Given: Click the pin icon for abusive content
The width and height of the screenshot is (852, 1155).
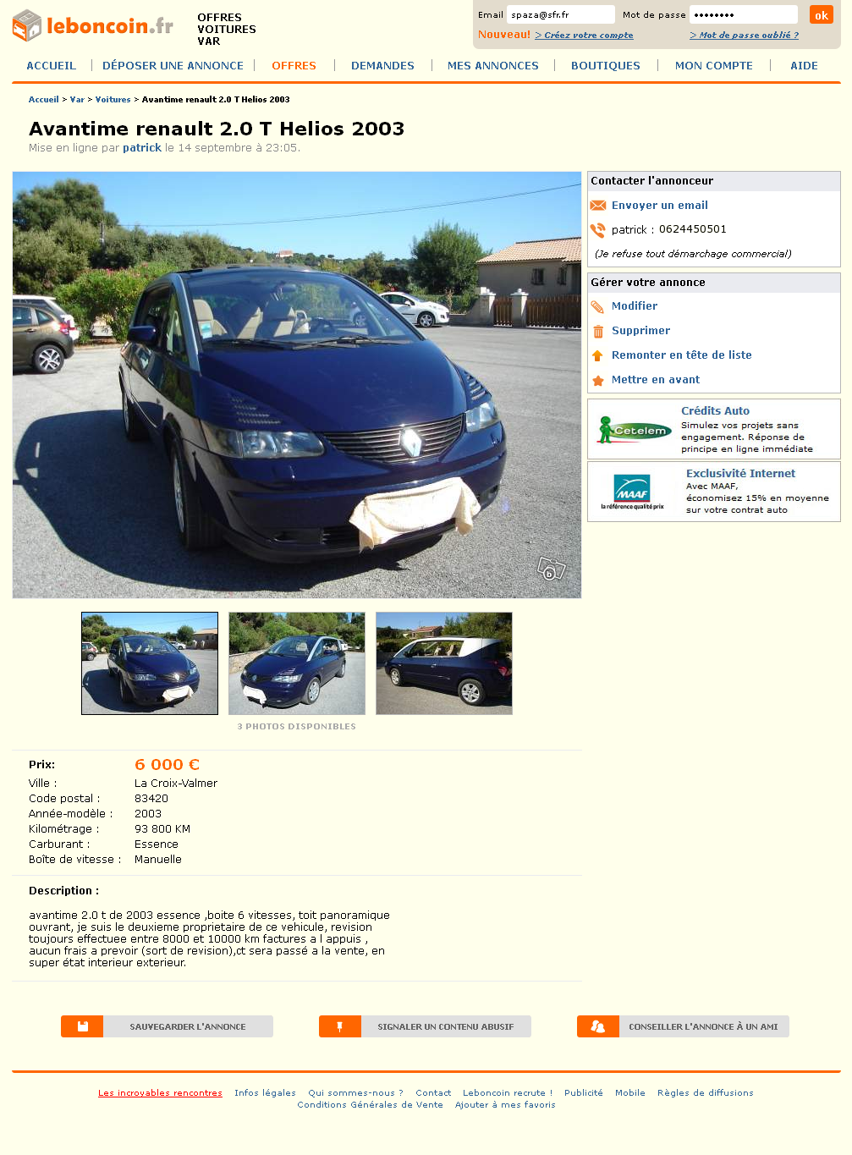Looking at the screenshot, I should point(340,1026).
